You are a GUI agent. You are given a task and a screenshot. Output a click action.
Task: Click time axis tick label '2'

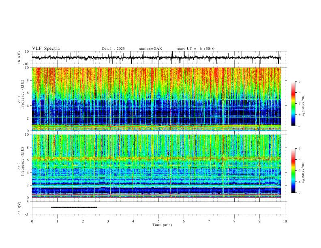click(x=83, y=221)
